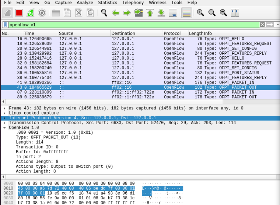The width and height of the screenshot is (280, 205).
Task: Sort by Protocol column header
Action: coord(176,33)
